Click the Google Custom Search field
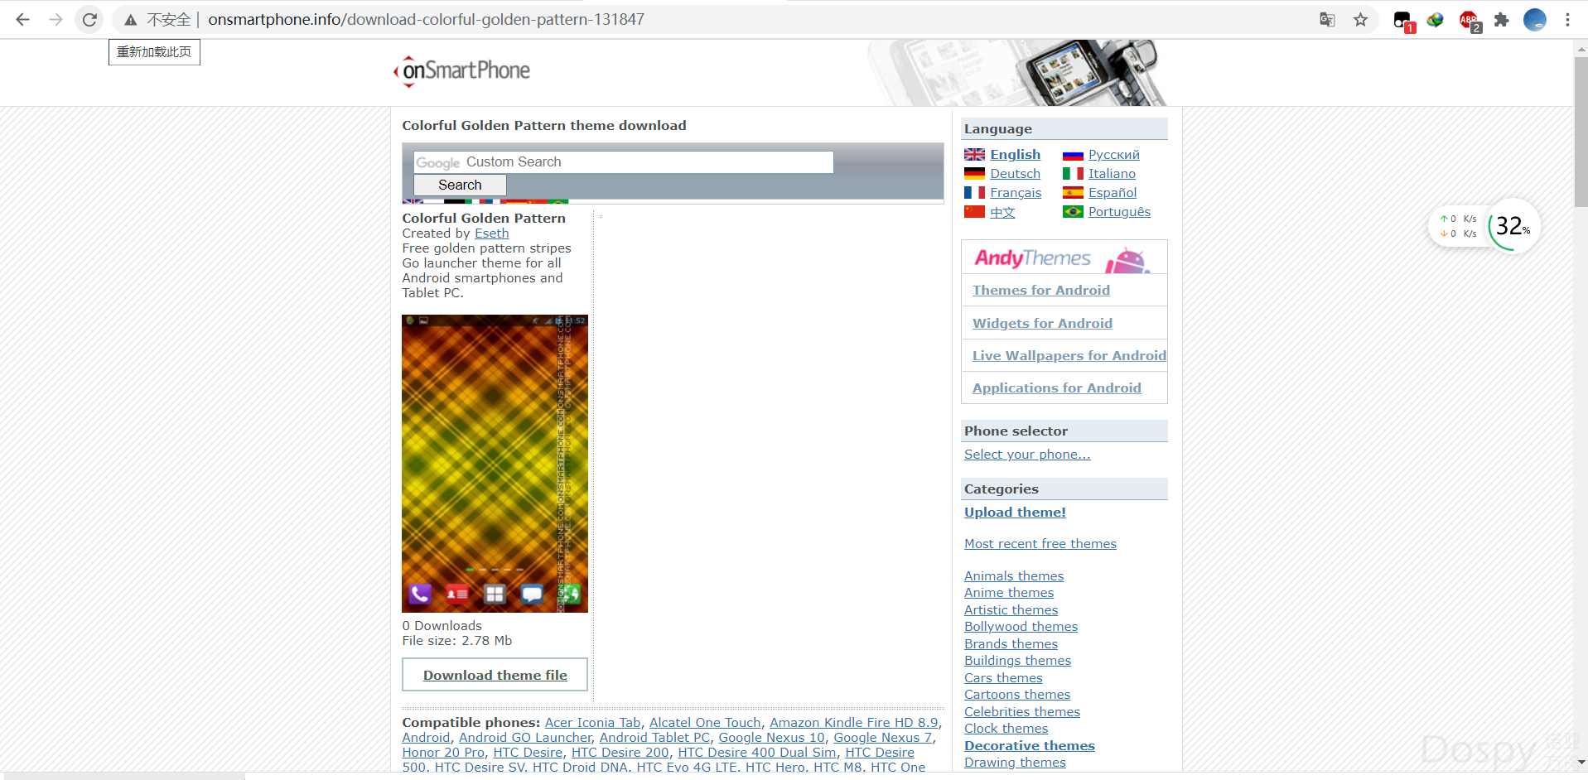Screen dimensions: 1588x780 623,162
